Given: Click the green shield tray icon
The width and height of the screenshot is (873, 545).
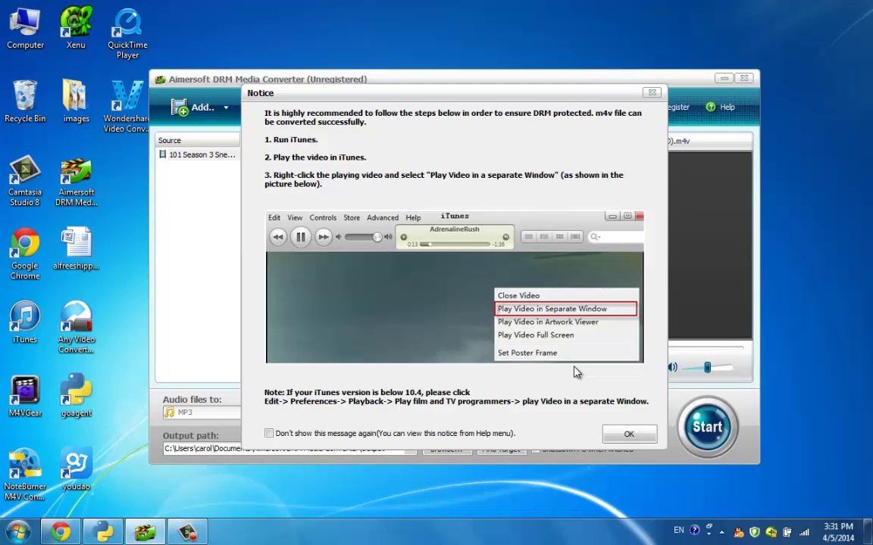Looking at the screenshot, I should (755, 531).
